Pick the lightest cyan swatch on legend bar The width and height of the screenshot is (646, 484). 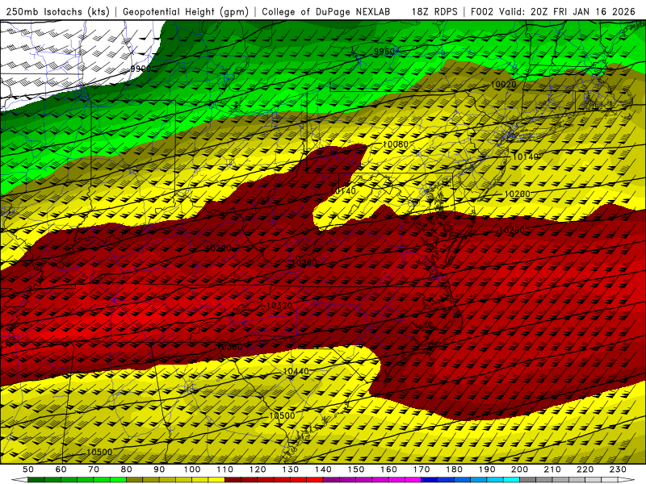point(511,480)
